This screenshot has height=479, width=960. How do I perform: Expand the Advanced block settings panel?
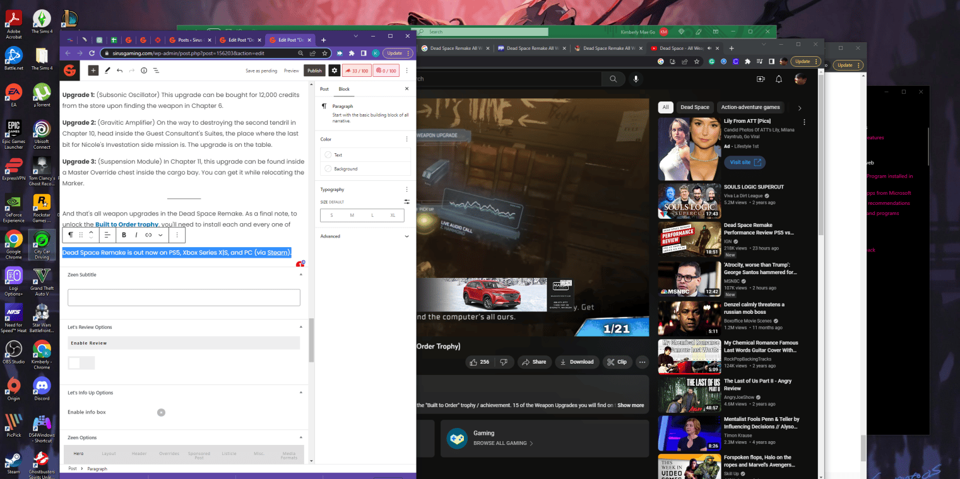pos(365,236)
